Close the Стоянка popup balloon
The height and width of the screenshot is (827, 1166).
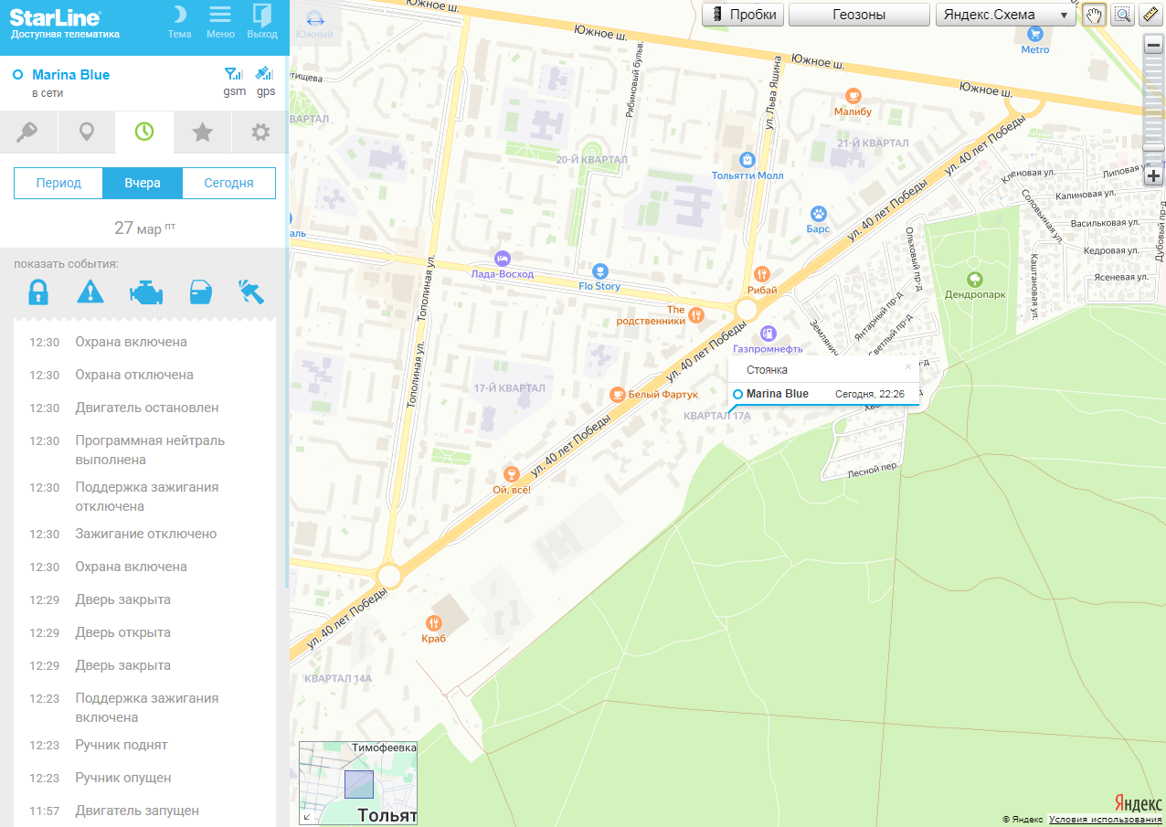click(x=907, y=366)
